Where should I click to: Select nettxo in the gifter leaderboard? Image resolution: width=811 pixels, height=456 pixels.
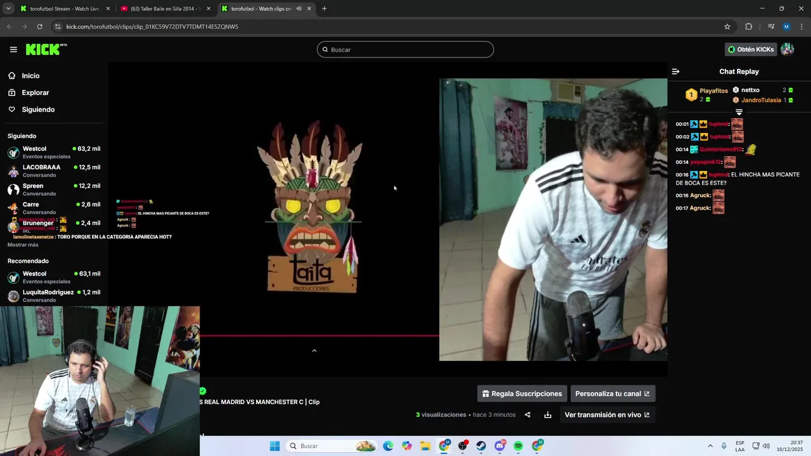(750, 90)
